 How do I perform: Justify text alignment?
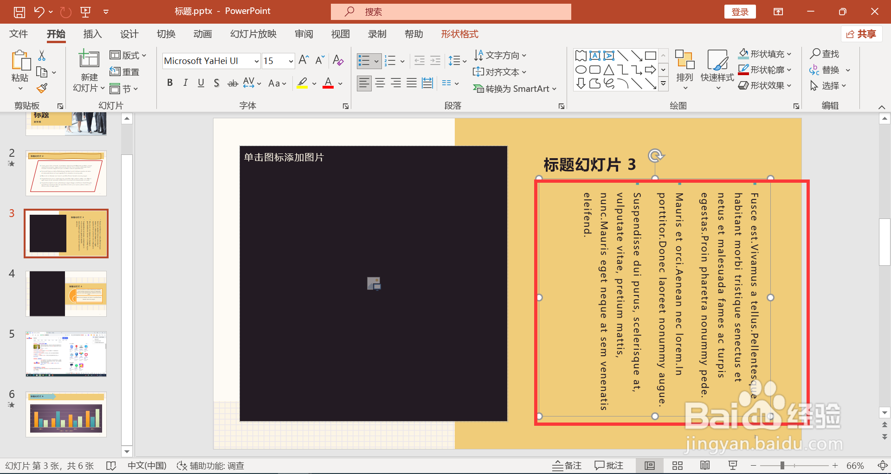click(412, 83)
